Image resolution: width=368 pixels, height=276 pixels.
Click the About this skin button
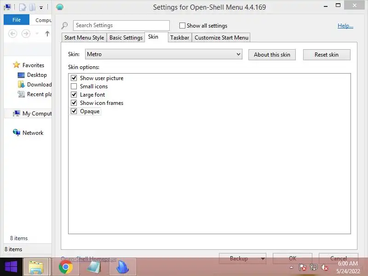pyautogui.click(x=272, y=55)
